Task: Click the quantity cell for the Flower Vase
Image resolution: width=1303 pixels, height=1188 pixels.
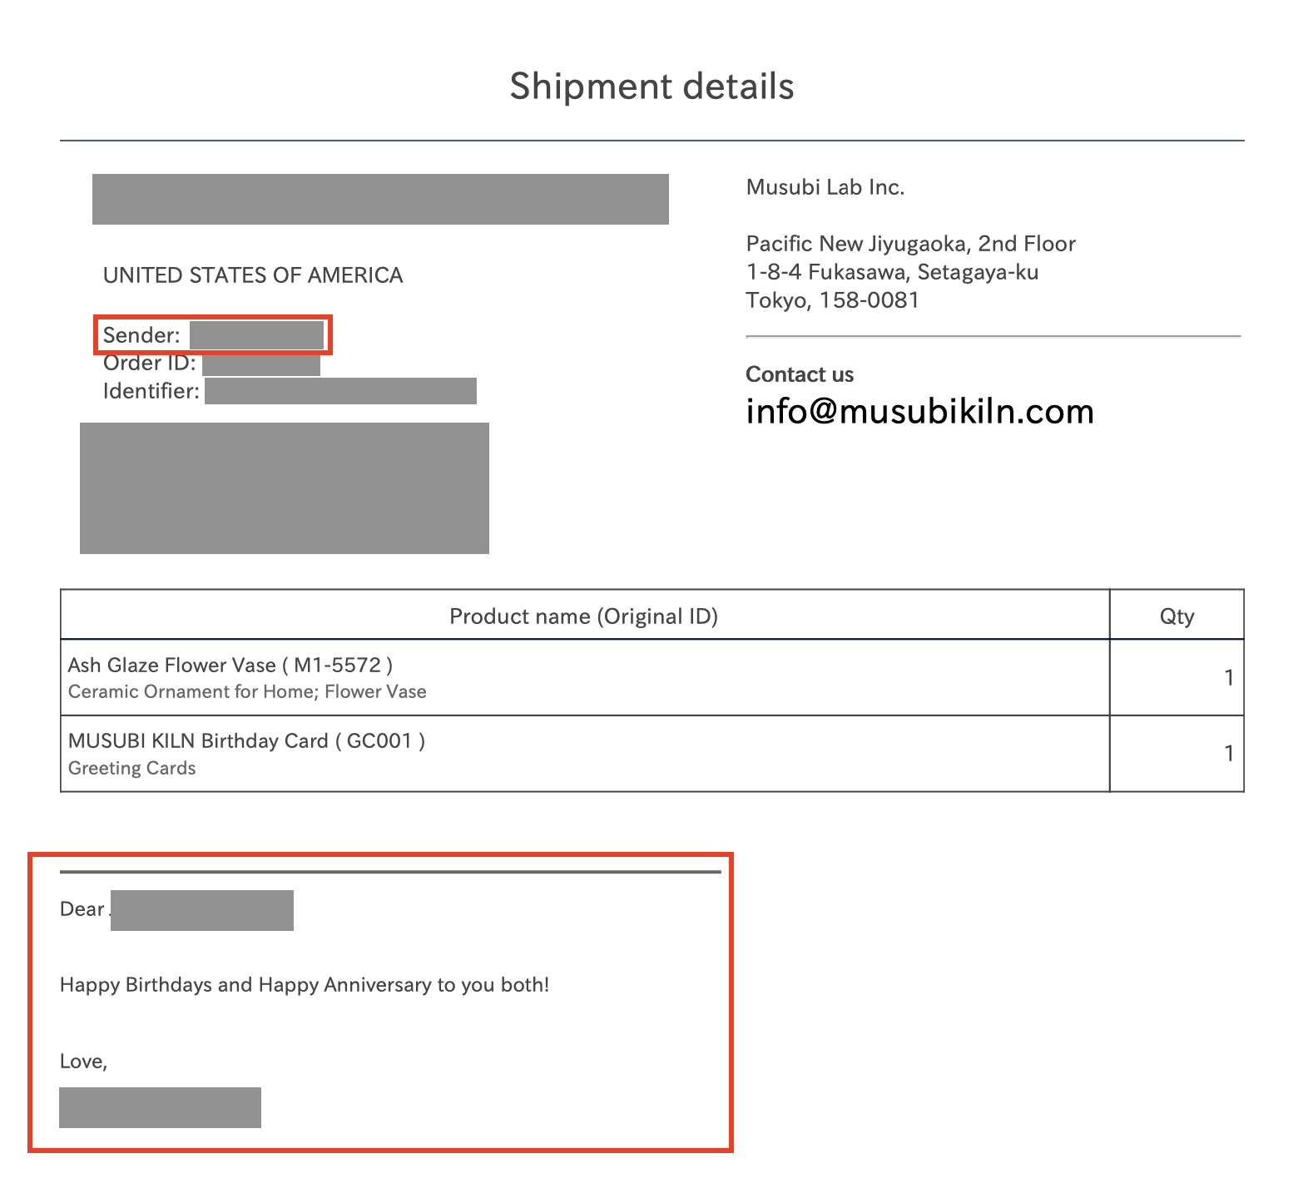Action: pos(1177,677)
